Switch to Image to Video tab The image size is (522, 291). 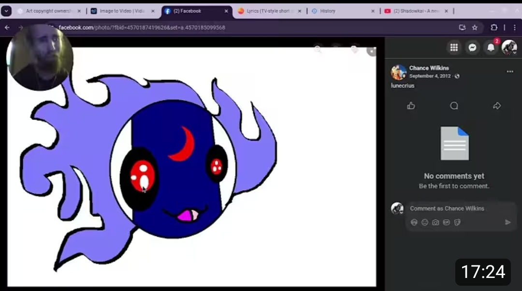point(121,11)
